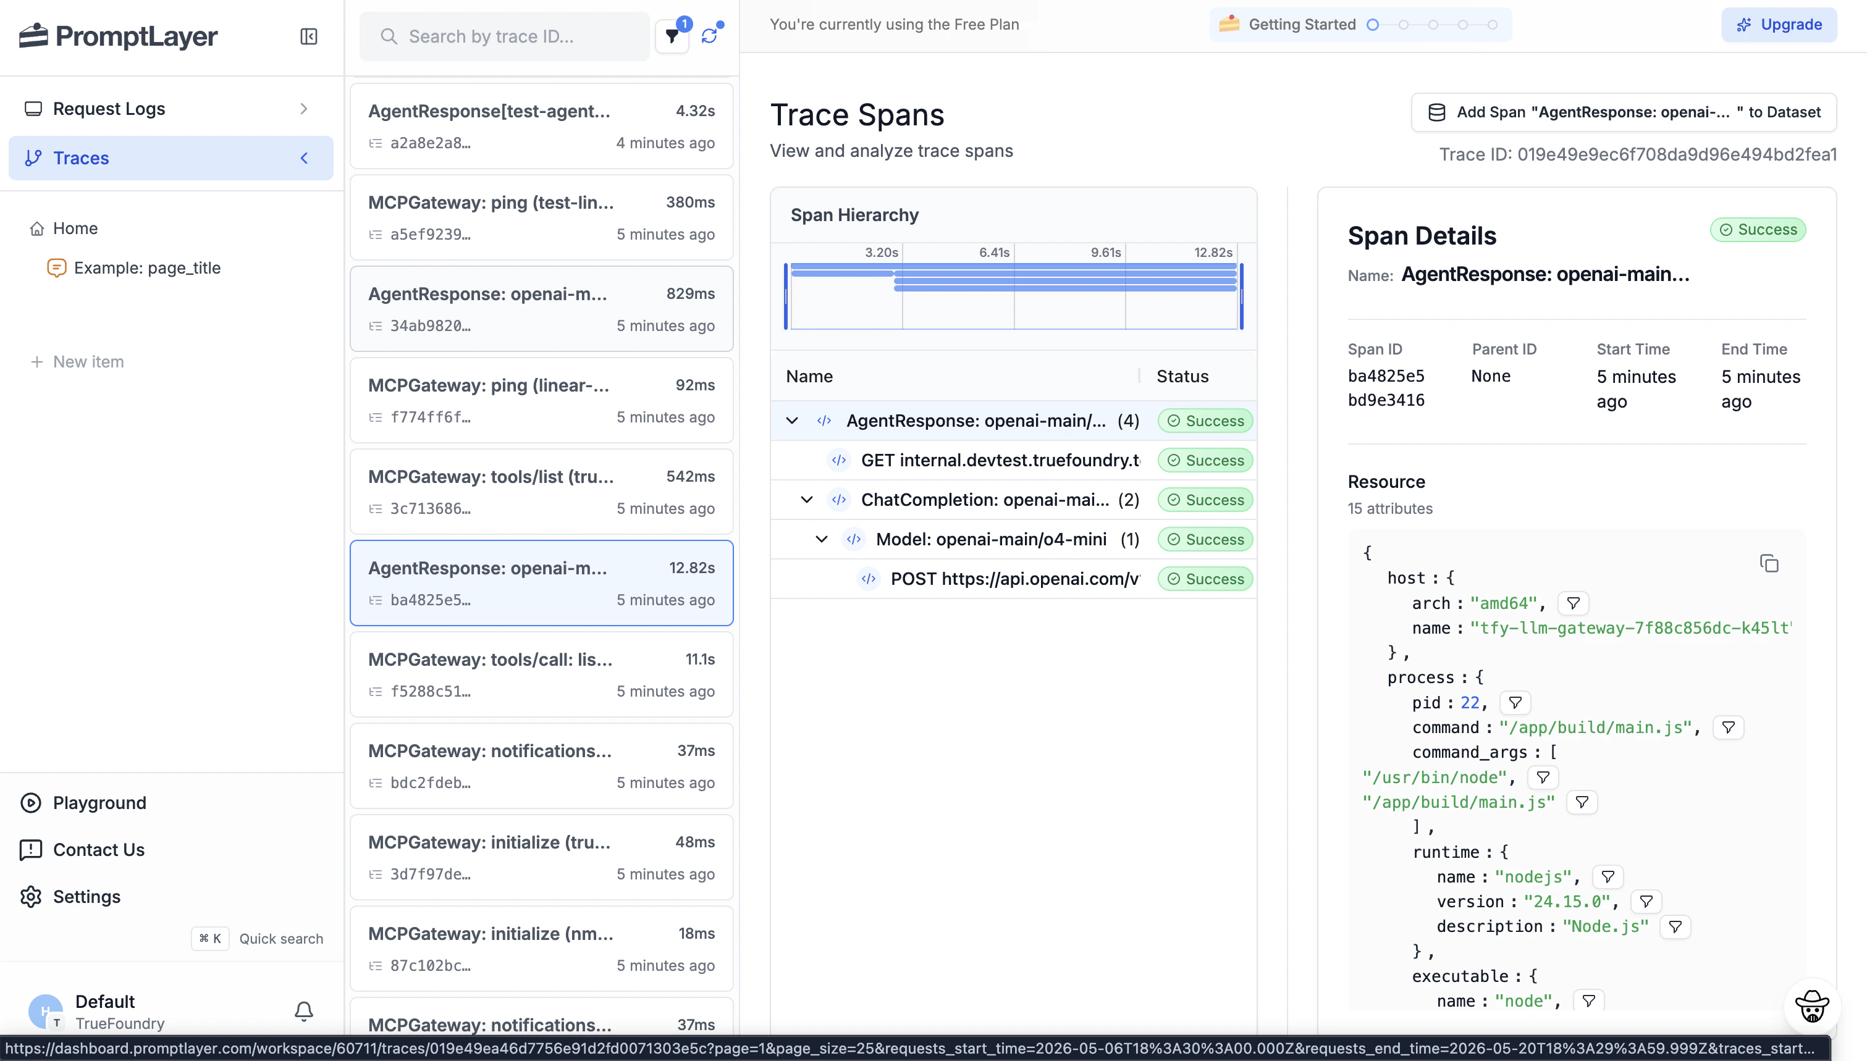This screenshot has width=1867, height=1061.
Task: Open trace MCPGateway: tools/list (tru... 542ms
Action: 541,491
